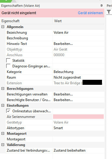
Task: Click the empty Beschreibung value field
Action: coord(78,38)
